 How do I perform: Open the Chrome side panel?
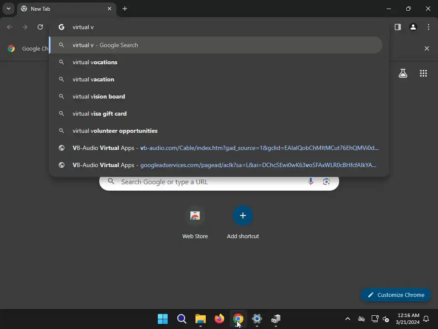click(x=398, y=27)
